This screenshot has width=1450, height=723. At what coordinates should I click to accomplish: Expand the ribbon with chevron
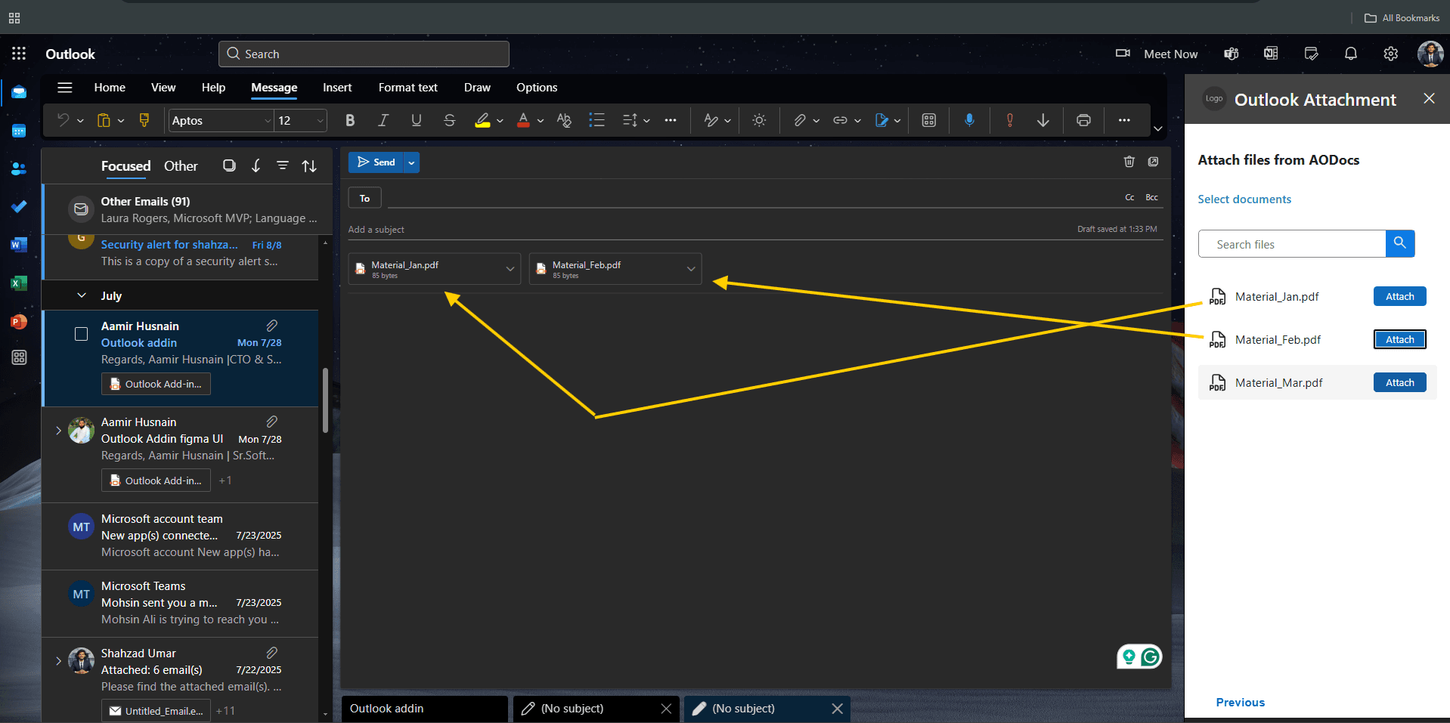click(1157, 128)
